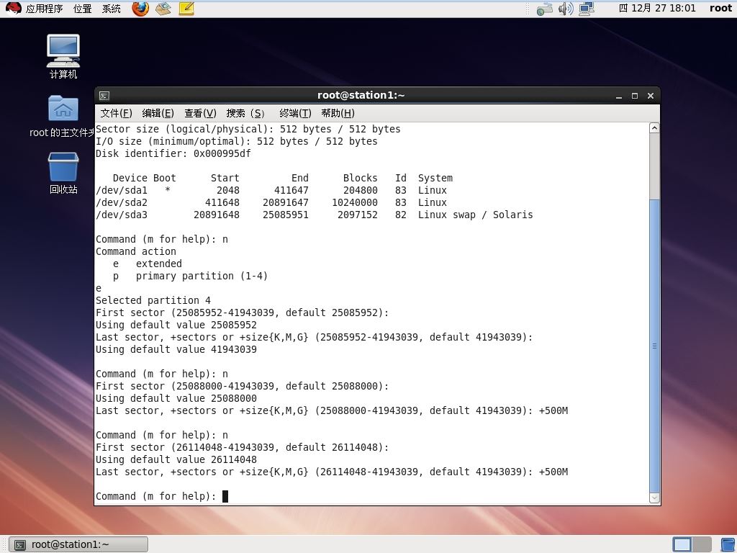737x553 pixels.
Task: Click 'Selected partition 4' text
Action: point(153,300)
